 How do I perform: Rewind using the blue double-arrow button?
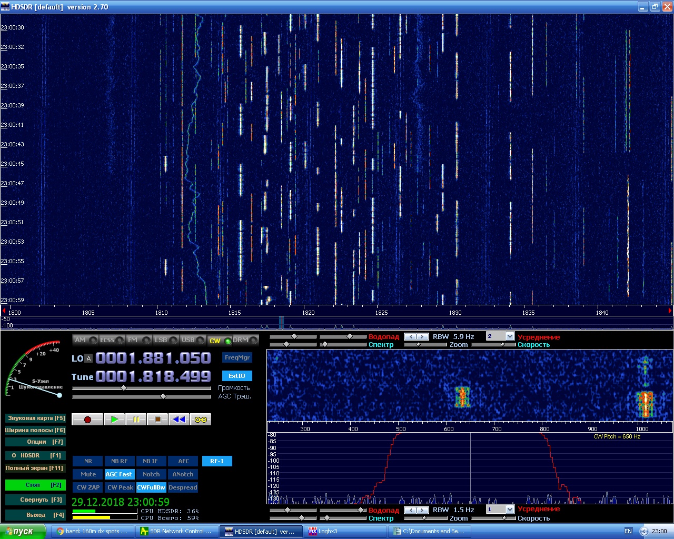(x=179, y=420)
